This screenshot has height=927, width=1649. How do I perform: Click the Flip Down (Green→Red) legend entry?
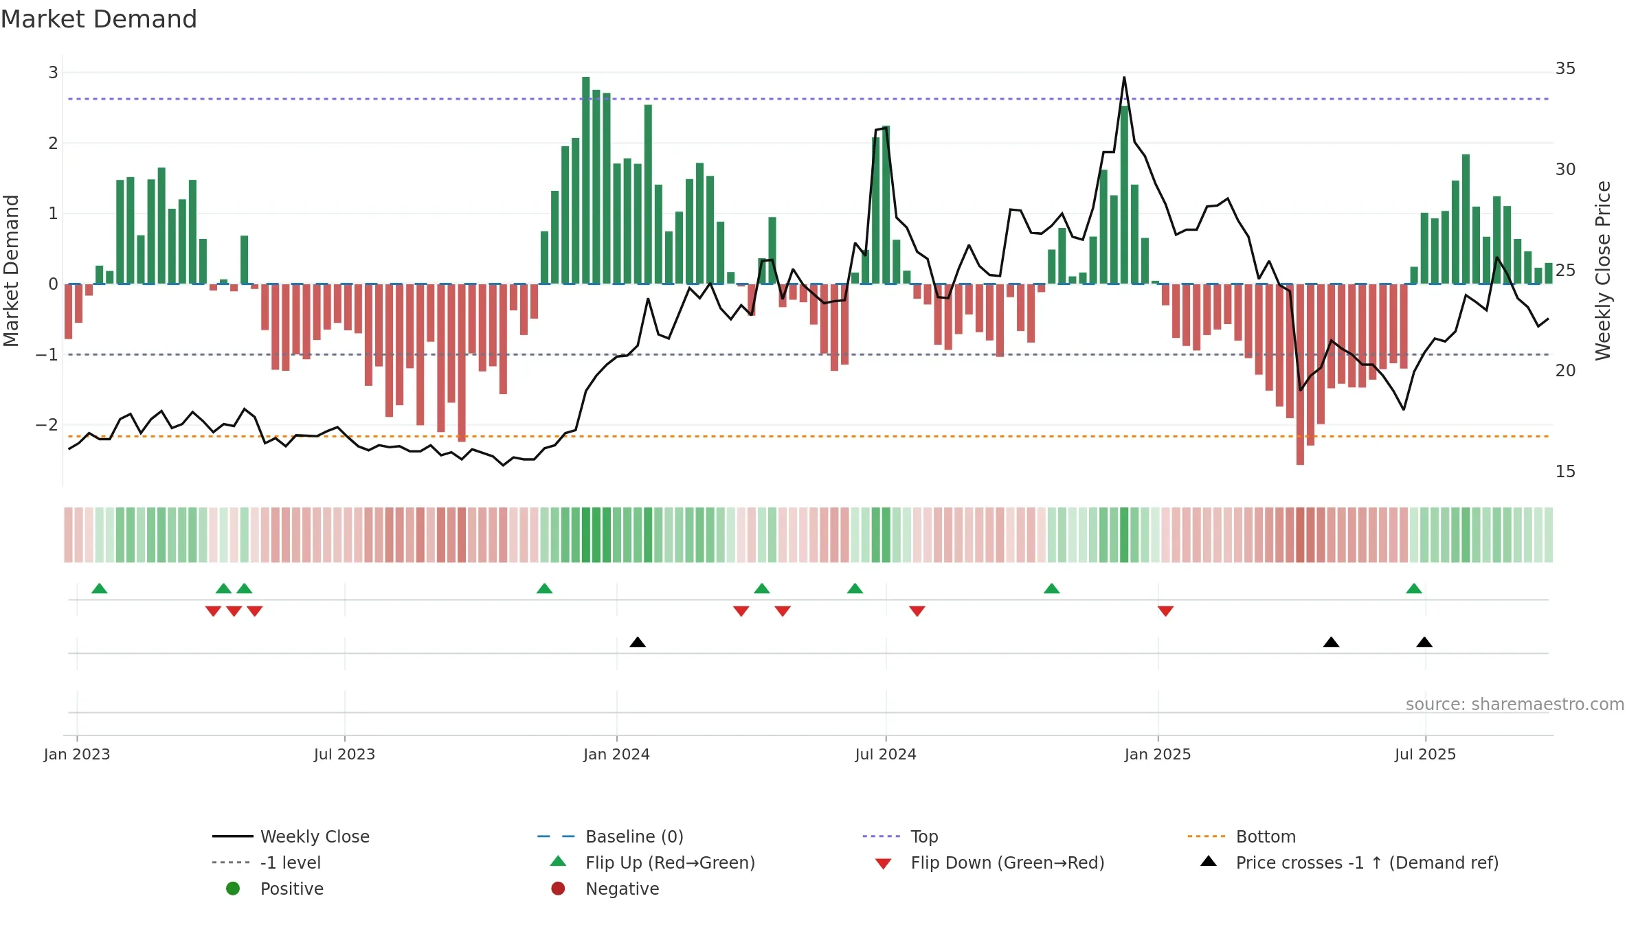pos(990,862)
